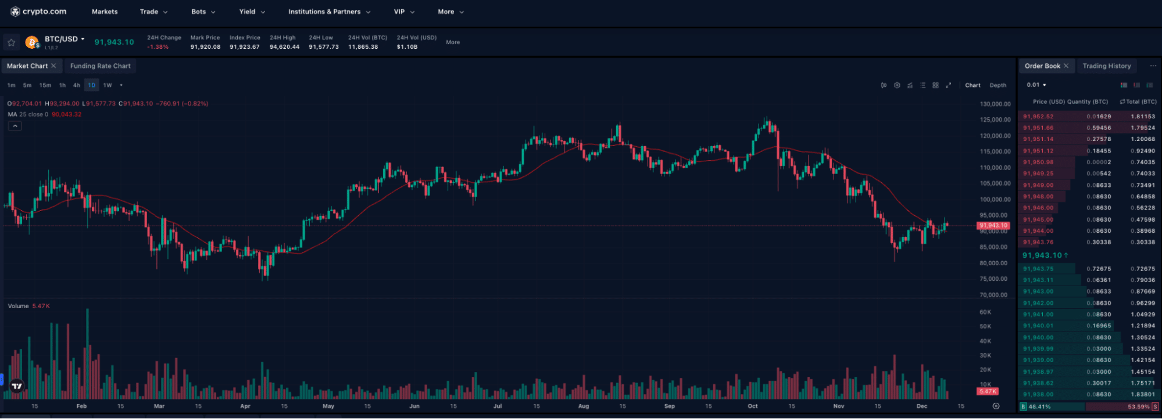The image size is (1162, 419).
Task: Open chart grid layout icon
Action: click(x=935, y=85)
